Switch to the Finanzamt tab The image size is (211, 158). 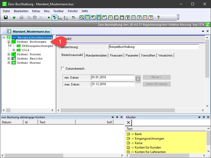pyautogui.click(x=116, y=55)
